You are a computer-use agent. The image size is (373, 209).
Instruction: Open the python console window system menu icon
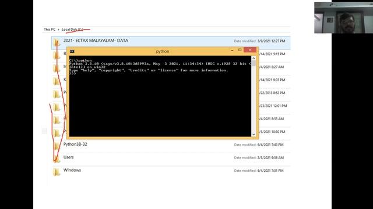72,52
